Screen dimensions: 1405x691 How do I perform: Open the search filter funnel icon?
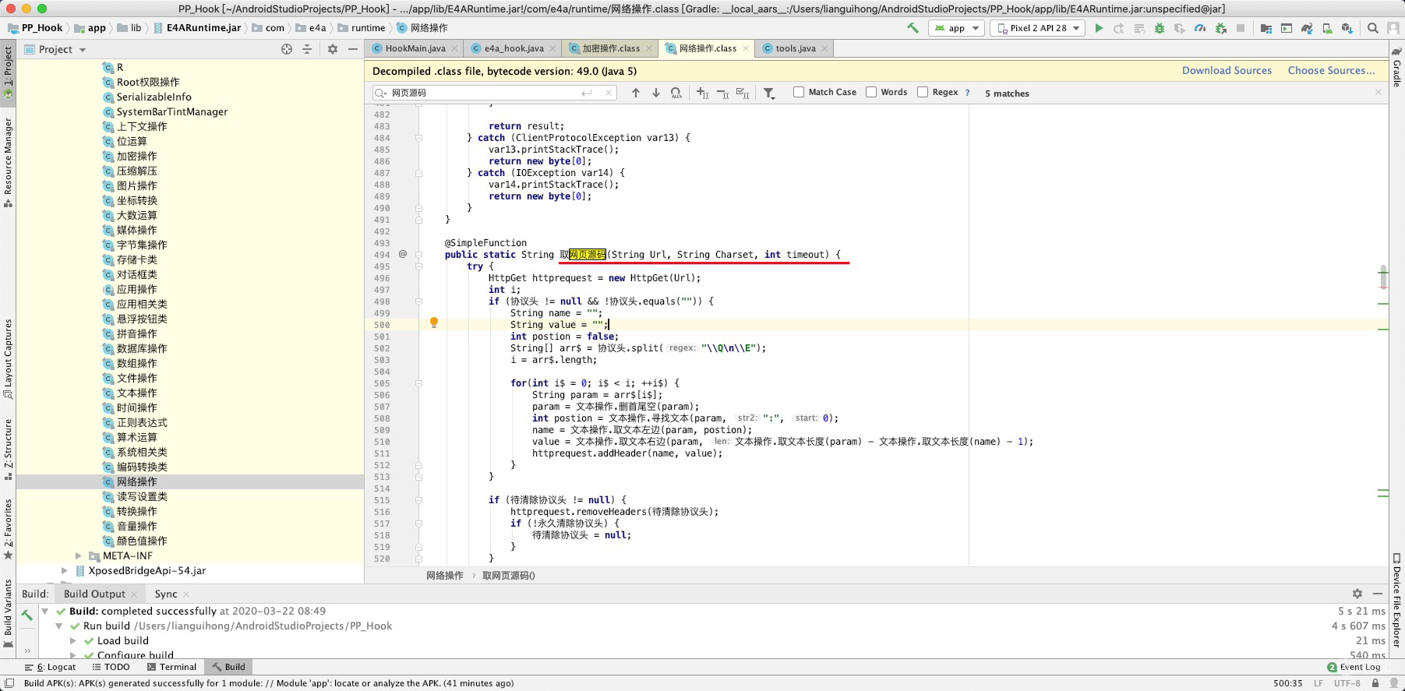(769, 93)
